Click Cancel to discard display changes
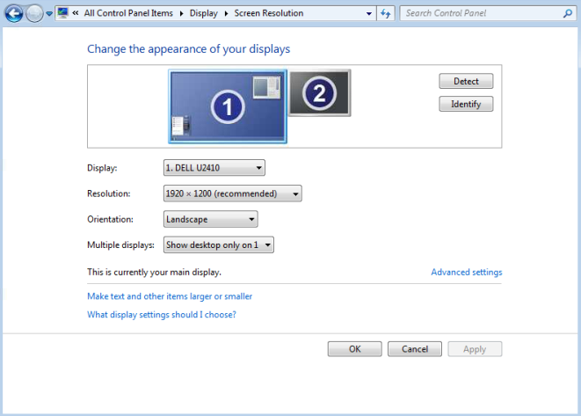Screen dimensions: 581x416 pos(414,349)
